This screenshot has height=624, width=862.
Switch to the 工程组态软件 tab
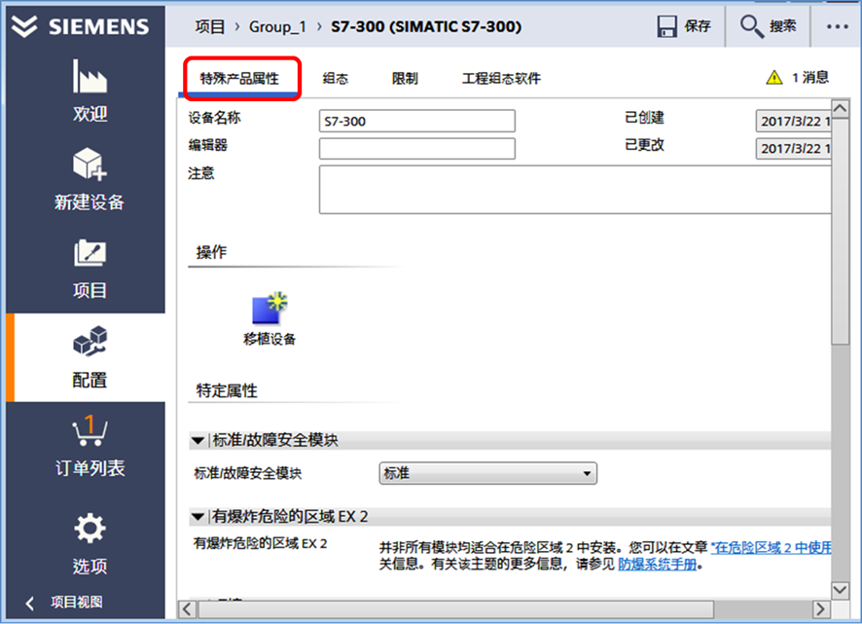501,79
